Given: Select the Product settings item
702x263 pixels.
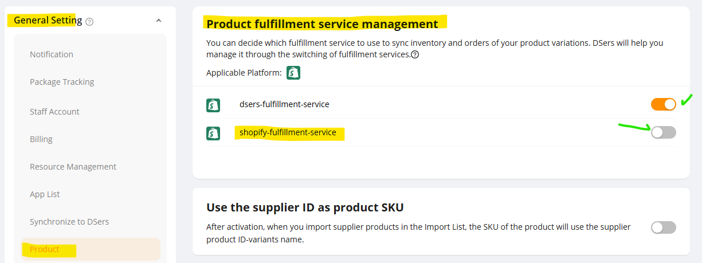Looking at the screenshot, I should pos(45,249).
